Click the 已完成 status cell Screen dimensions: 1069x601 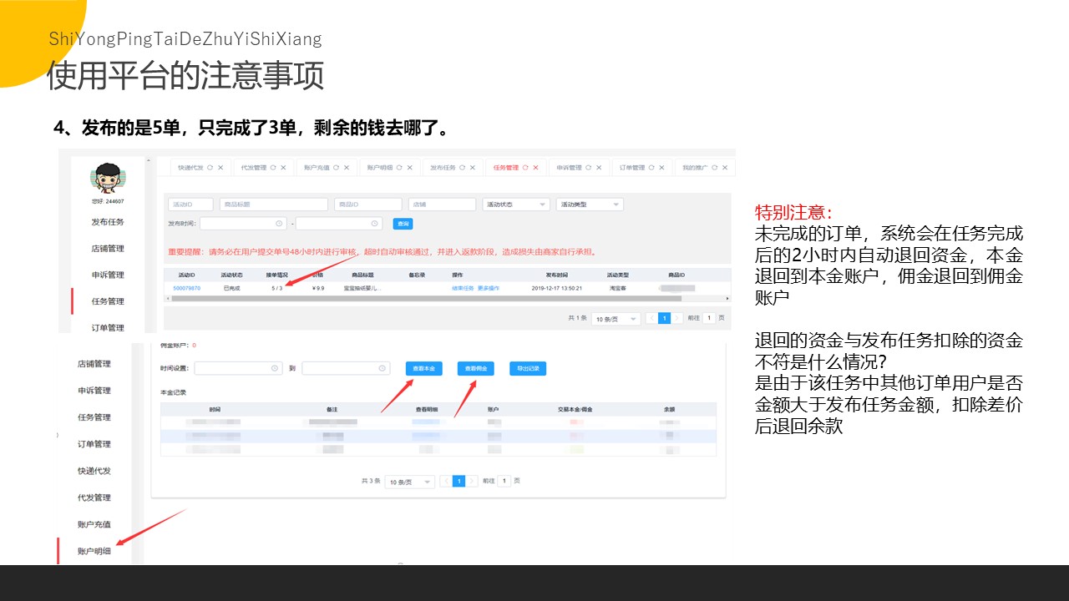(231, 288)
